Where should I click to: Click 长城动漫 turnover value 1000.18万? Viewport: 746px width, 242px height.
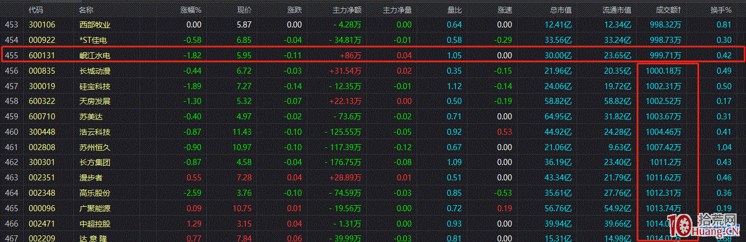point(663,71)
